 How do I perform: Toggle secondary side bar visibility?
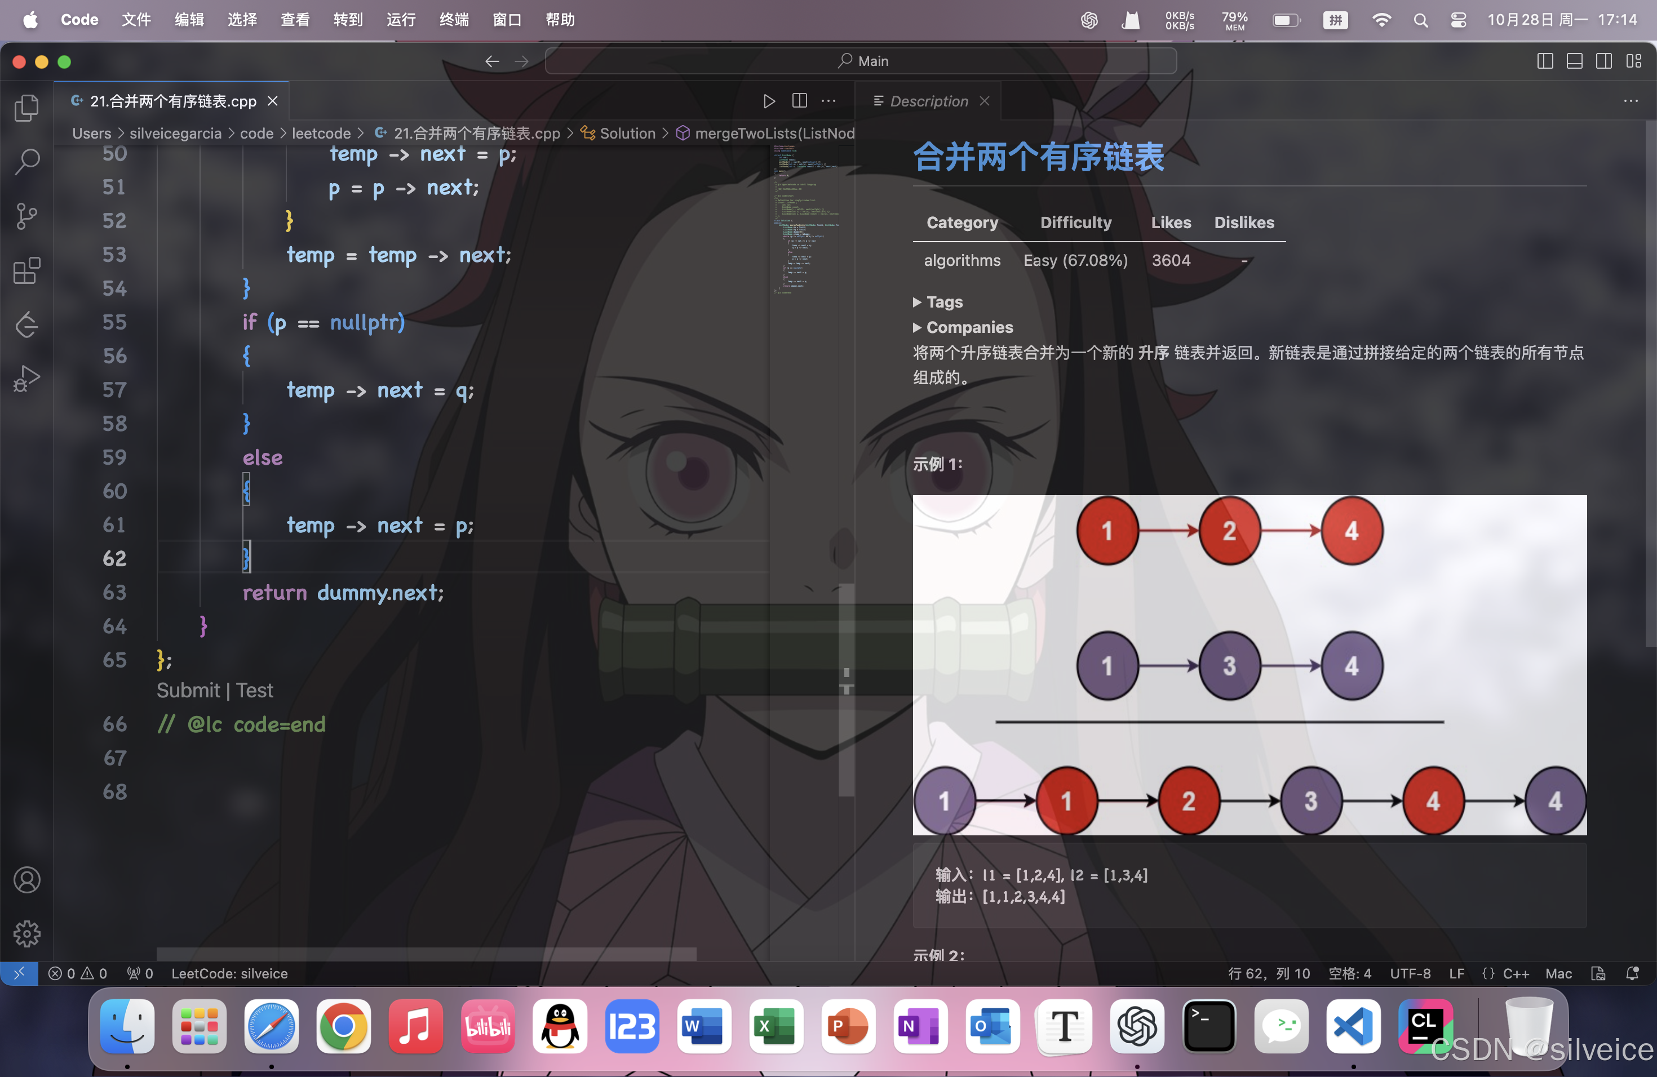point(1603,61)
